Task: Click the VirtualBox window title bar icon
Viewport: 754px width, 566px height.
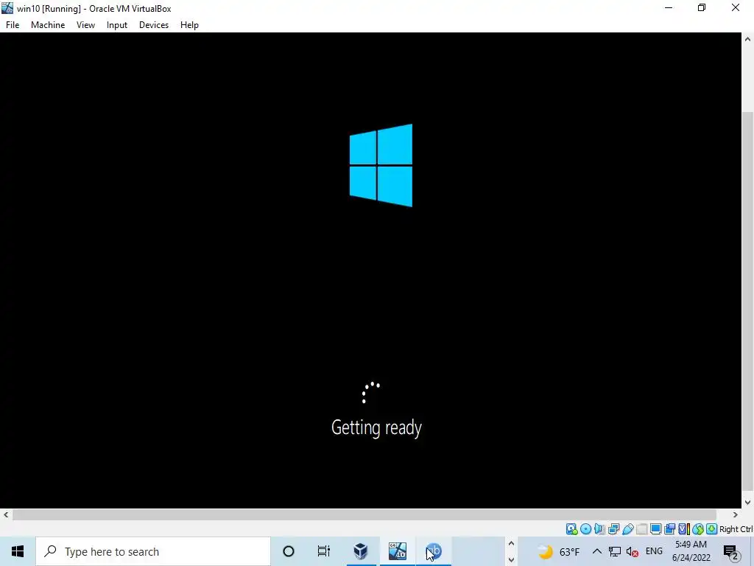Action: tap(7, 8)
